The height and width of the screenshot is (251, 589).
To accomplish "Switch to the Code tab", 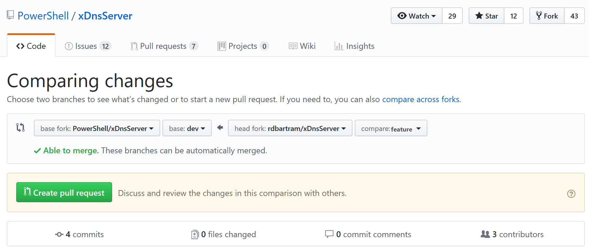I will (x=31, y=46).
